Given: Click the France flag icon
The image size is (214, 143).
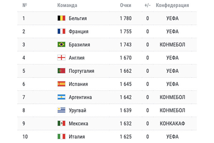Looking at the screenshot, I should tap(61, 31).
